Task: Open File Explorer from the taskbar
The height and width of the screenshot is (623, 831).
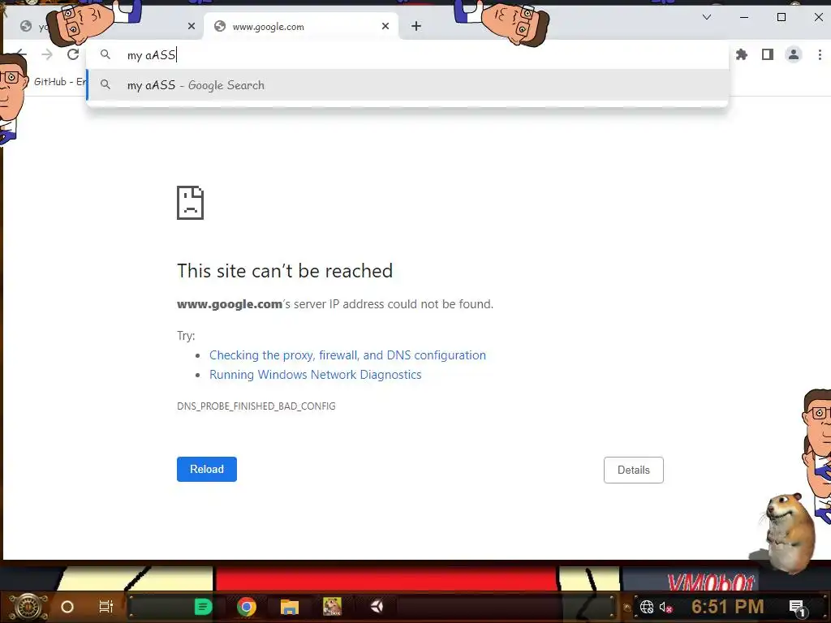Action: click(x=290, y=607)
